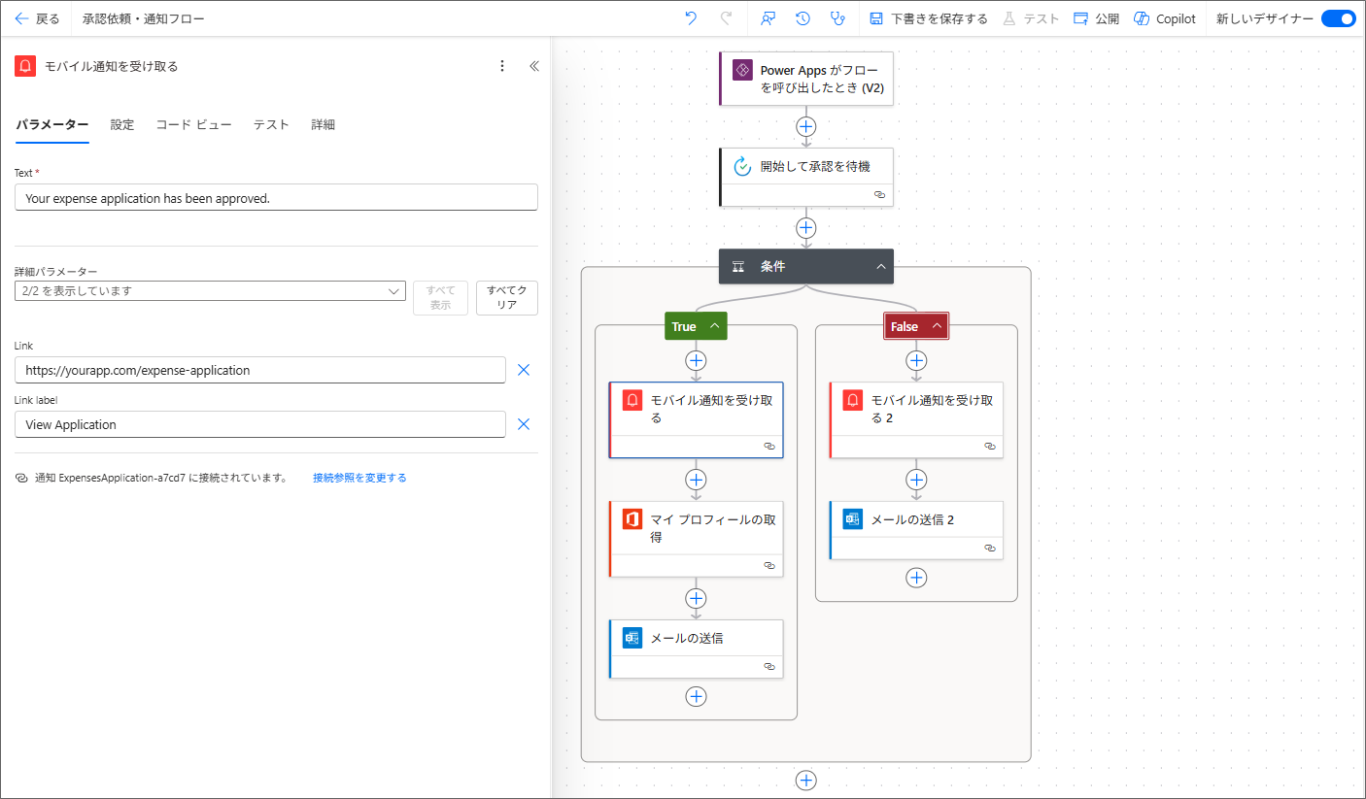Click the undo arrow icon in toolbar
The height and width of the screenshot is (799, 1366).
pos(691,18)
